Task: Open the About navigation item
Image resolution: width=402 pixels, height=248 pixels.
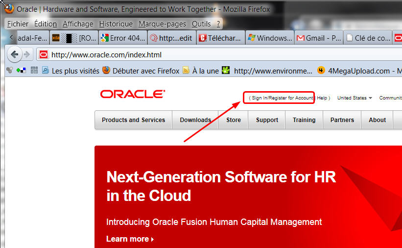Action: click(377, 120)
